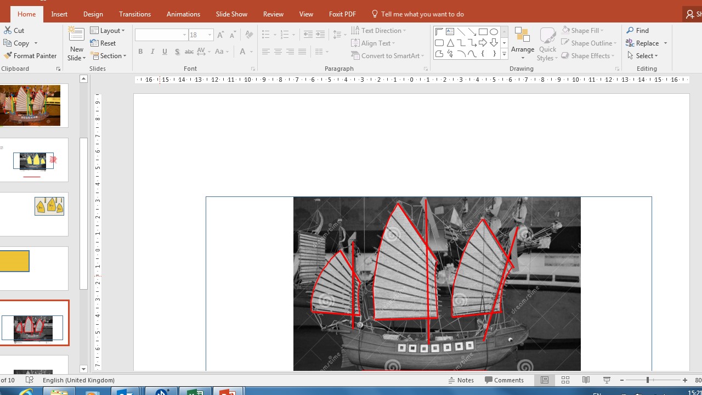702x395 pixels.
Task: Select the Right Arrow shape
Action: pyautogui.click(x=483, y=43)
